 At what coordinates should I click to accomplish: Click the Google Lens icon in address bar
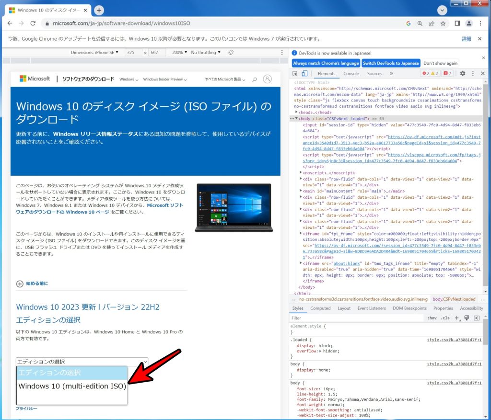(420, 23)
